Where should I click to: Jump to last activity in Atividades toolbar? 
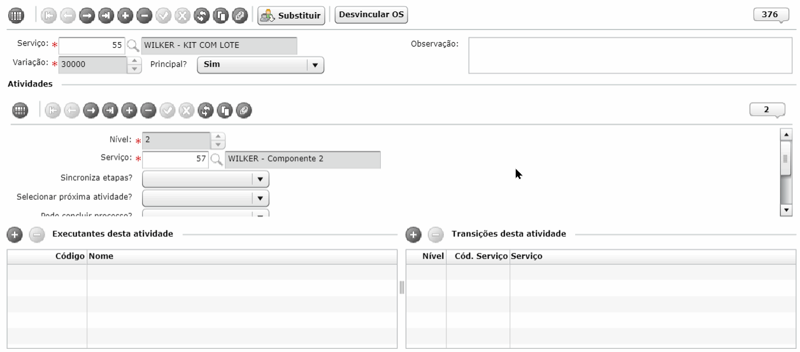[110, 110]
